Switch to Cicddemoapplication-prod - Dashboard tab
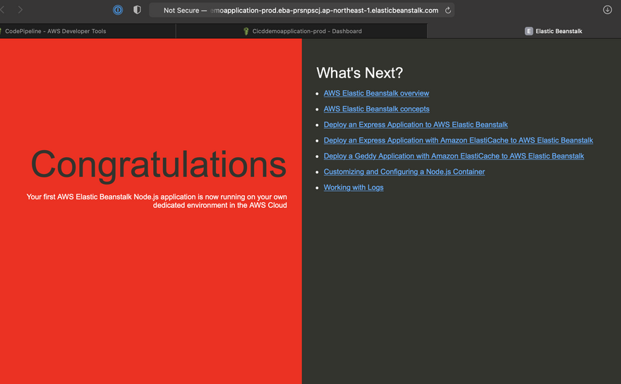621x384 pixels. pos(307,31)
